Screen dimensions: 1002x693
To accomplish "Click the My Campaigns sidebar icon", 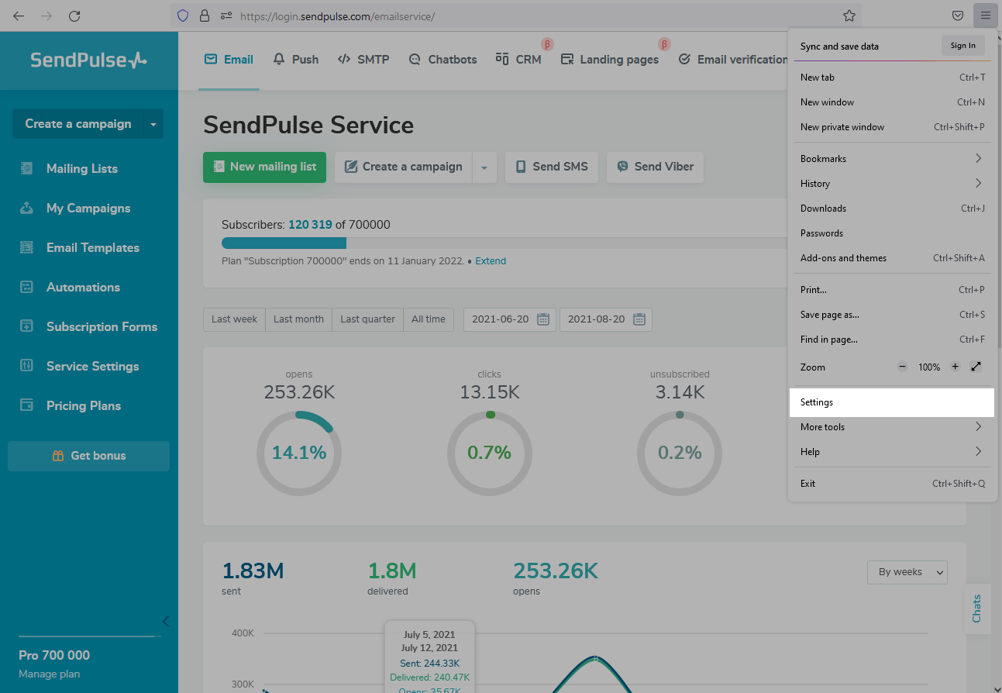I will tap(26, 208).
